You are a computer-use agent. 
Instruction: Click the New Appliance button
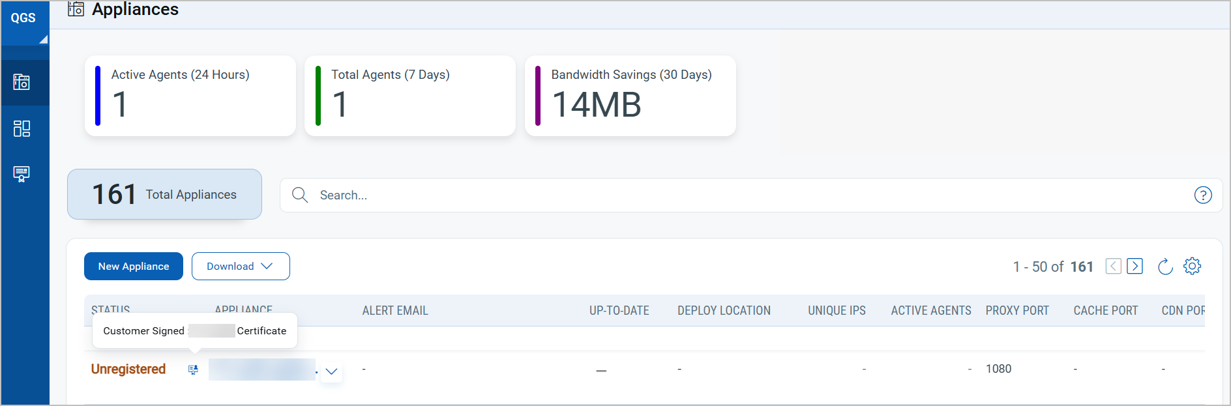tap(134, 266)
